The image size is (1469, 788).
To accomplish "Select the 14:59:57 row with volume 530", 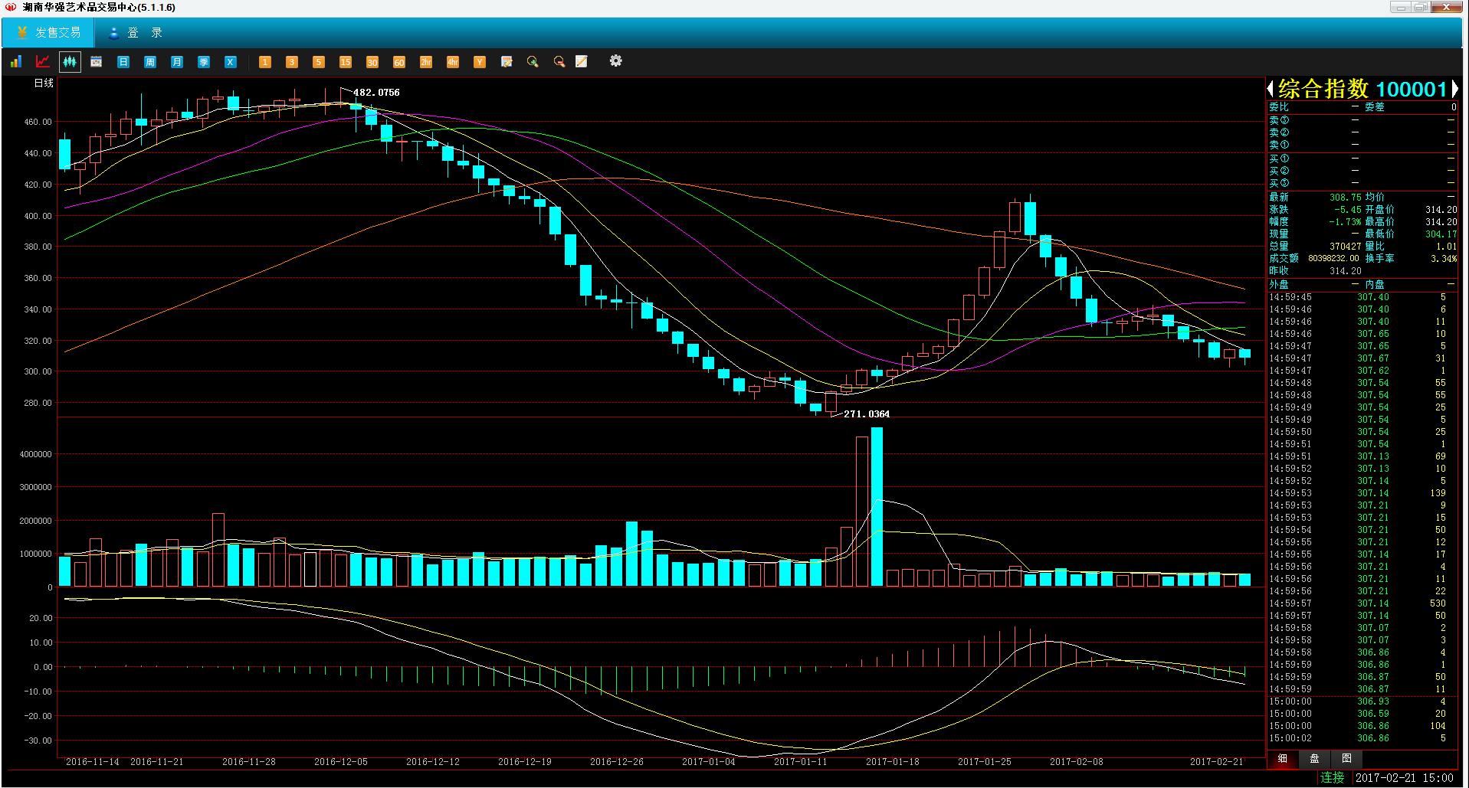I will 1362,603.
